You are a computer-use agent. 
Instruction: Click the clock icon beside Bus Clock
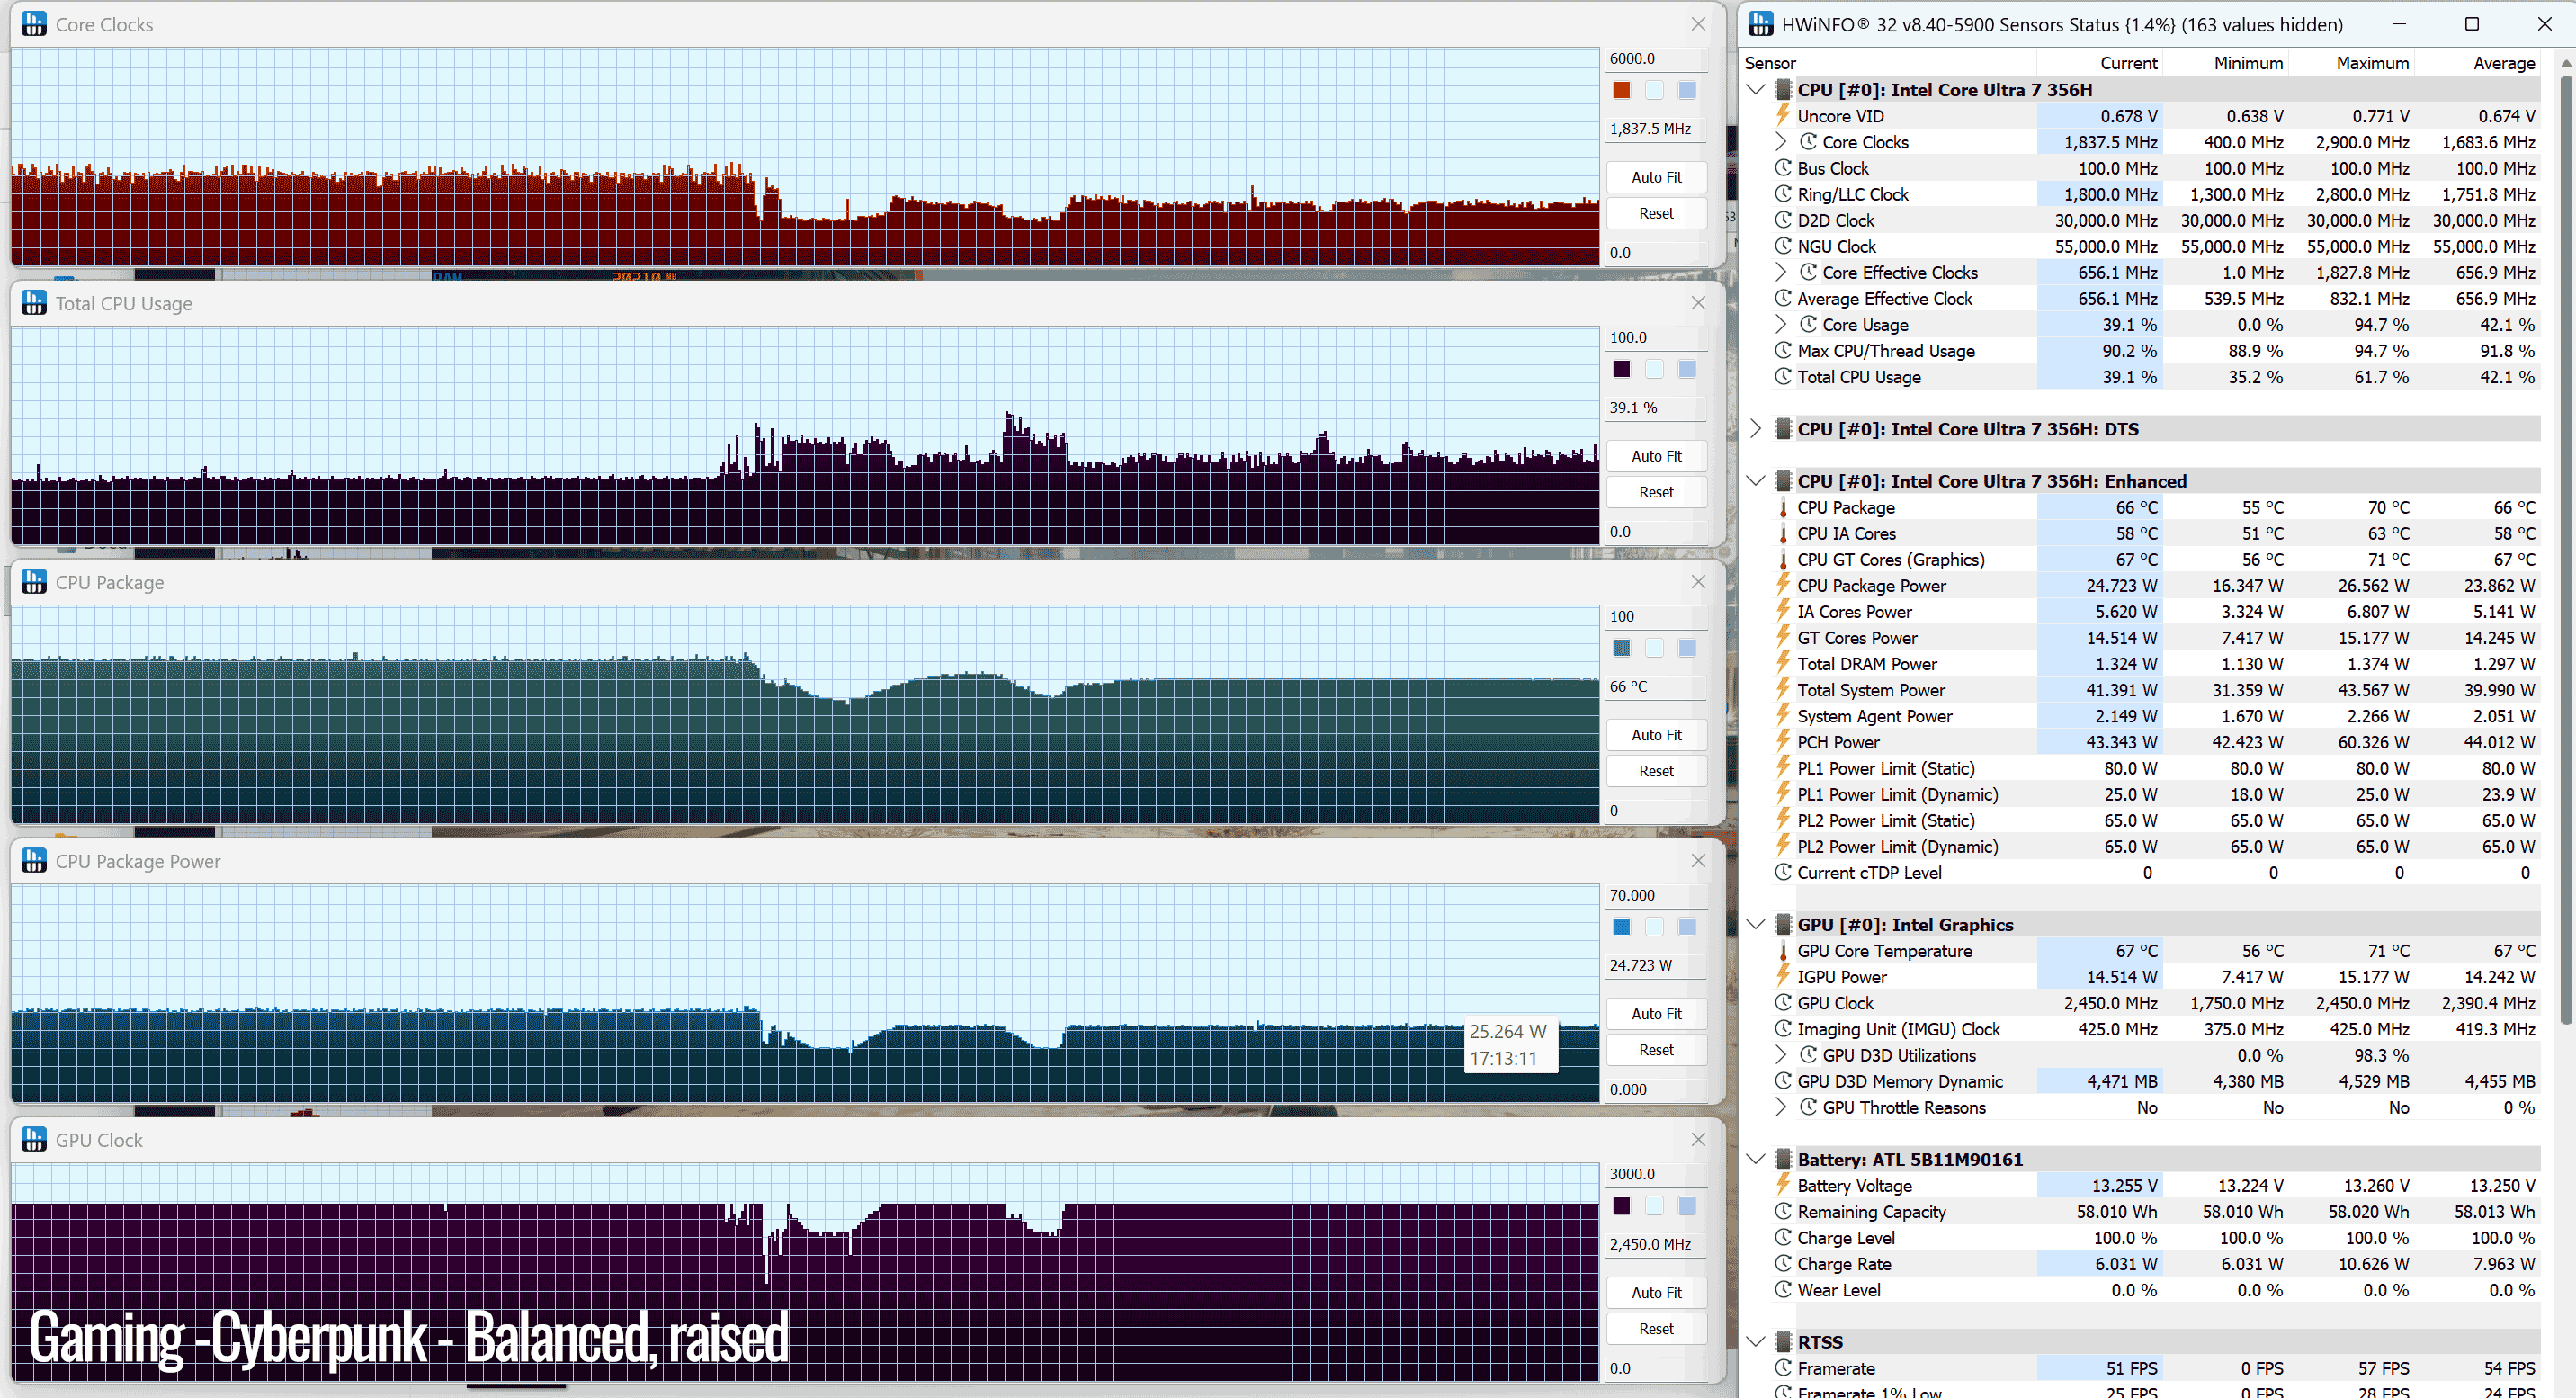[x=1783, y=168]
